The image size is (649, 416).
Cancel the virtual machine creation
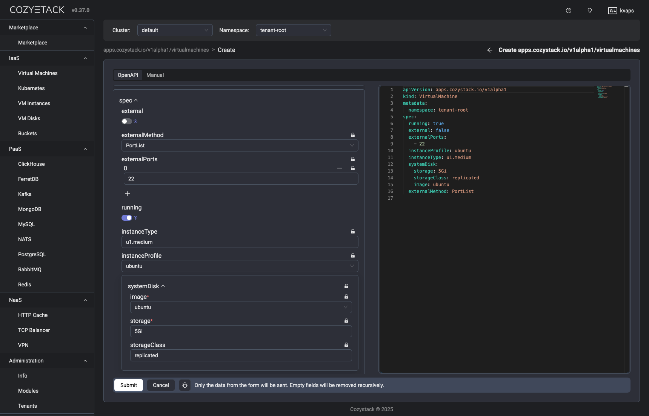161,385
